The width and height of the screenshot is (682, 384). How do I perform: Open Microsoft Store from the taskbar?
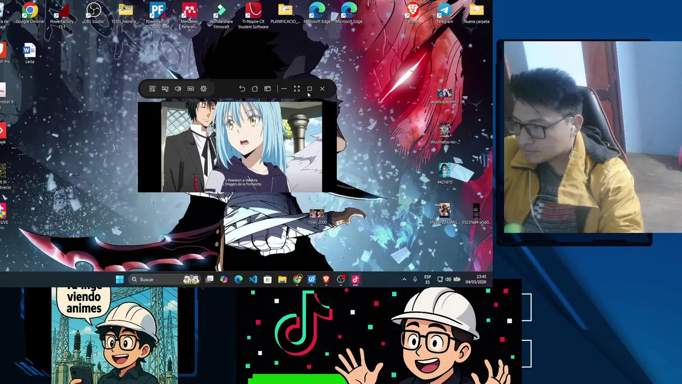(x=267, y=279)
